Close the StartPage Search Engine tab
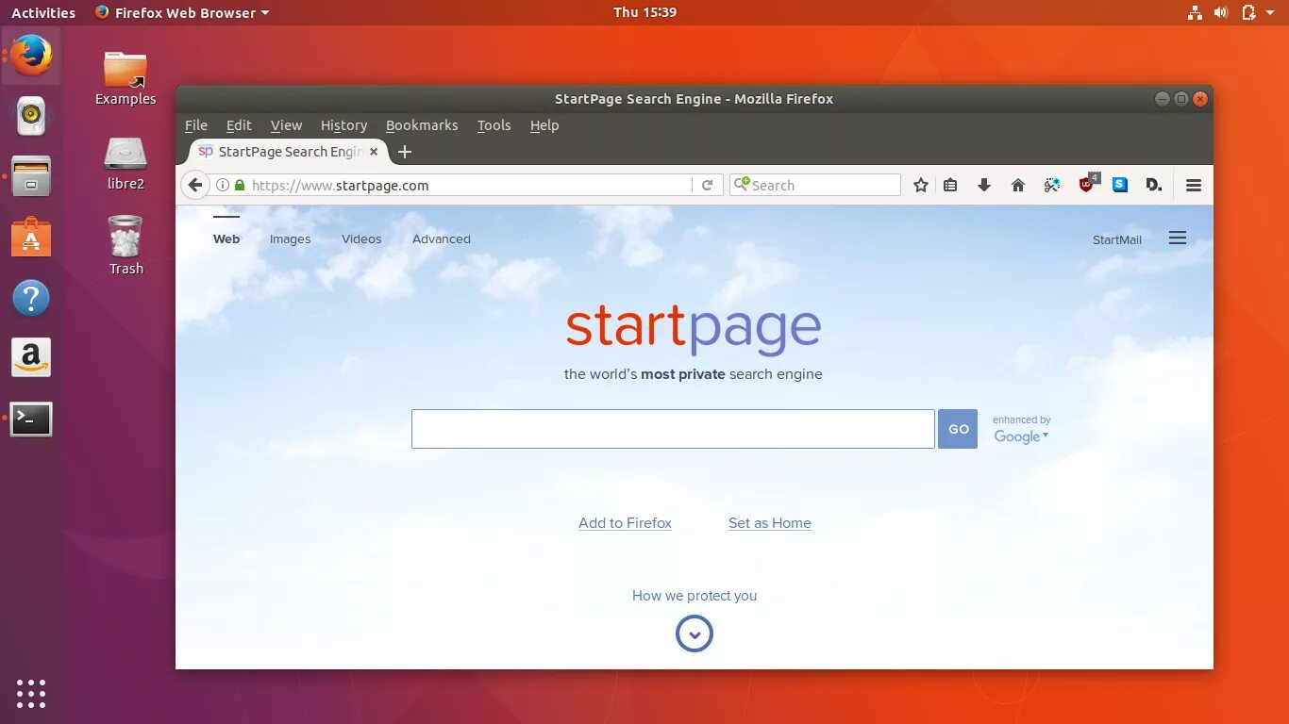The width and height of the screenshot is (1289, 724). [374, 151]
